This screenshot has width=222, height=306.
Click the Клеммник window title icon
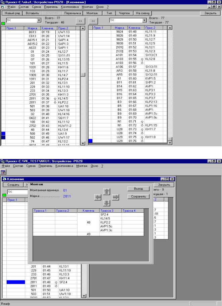4,179
